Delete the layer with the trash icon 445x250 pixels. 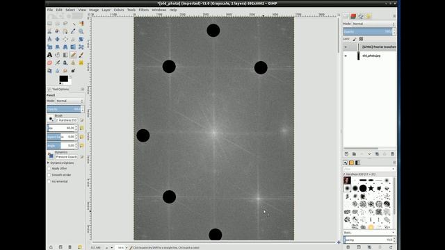click(x=392, y=154)
